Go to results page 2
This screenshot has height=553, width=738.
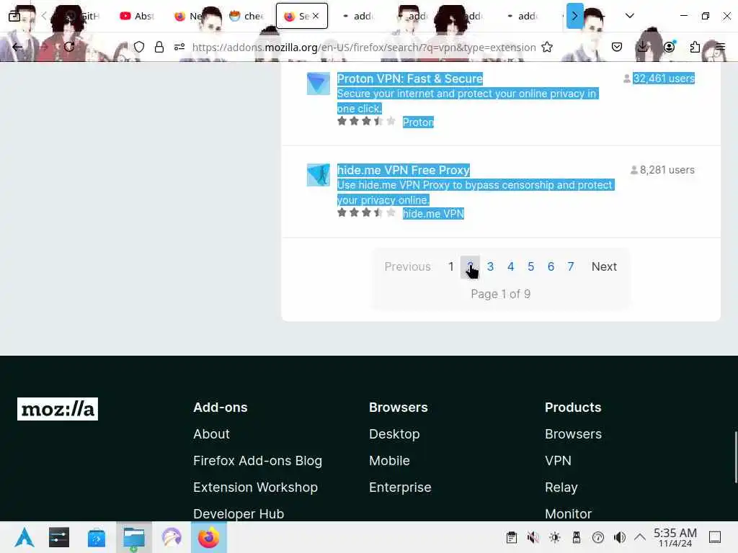pos(470,267)
